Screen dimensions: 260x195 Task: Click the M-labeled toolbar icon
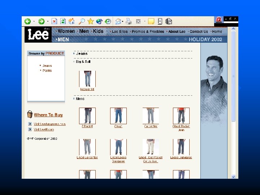point(169,21)
